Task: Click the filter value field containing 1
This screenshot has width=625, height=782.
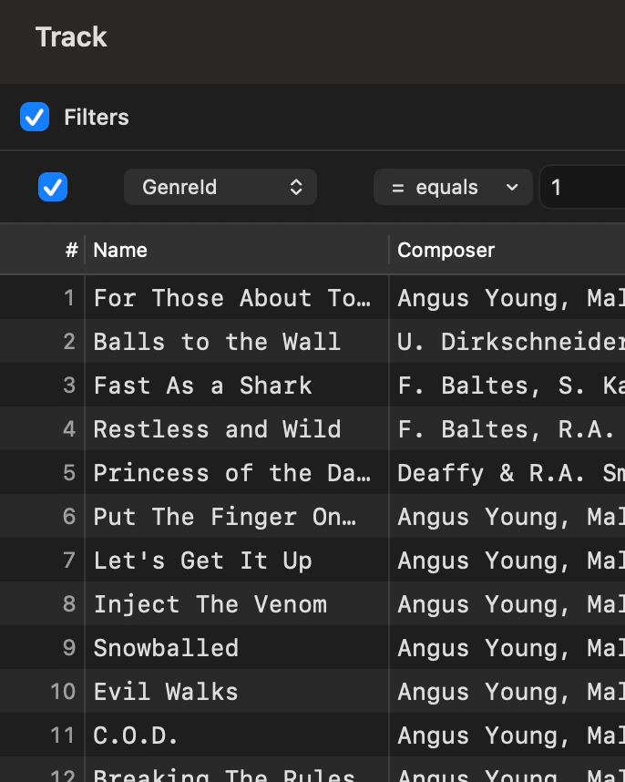Action: (583, 187)
